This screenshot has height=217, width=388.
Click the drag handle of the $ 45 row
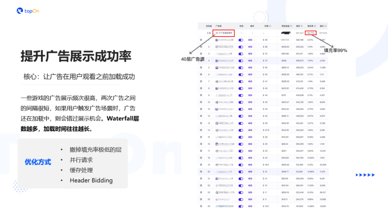pos(201,88)
